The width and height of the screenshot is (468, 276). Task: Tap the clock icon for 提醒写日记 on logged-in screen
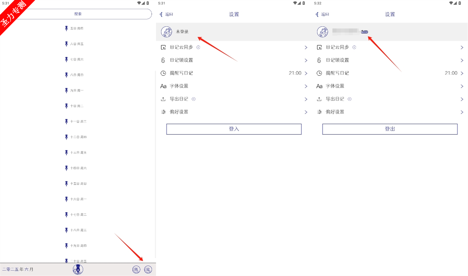pos(319,73)
